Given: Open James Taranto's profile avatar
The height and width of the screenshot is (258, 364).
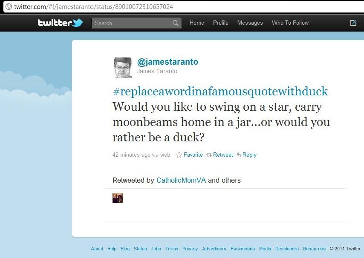Looking at the screenshot, I should pos(123,67).
